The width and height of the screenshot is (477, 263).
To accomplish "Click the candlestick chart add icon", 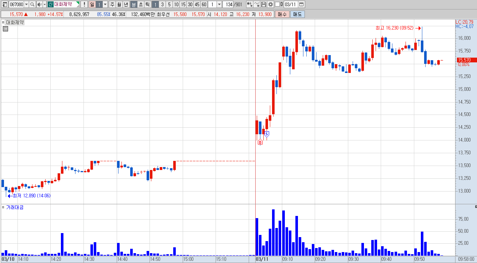I will coord(249,4).
